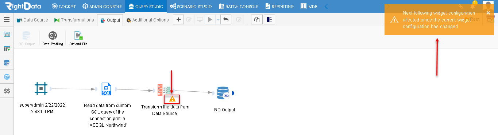Open the $$ parameters sidebar item
This screenshot has height=135, width=498.
tap(7, 91)
